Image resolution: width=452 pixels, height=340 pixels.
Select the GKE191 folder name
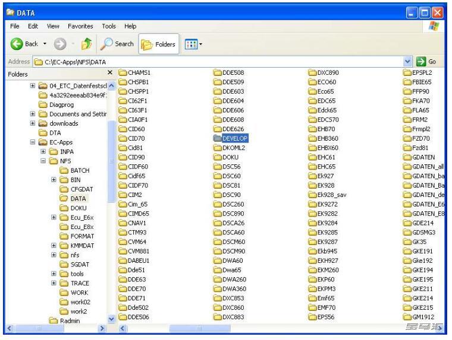[x=423, y=251]
